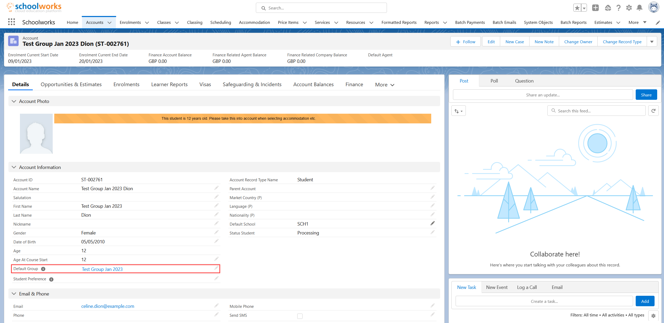Click the Share an update field
This screenshot has width=664, height=323.
[x=543, y=95]
